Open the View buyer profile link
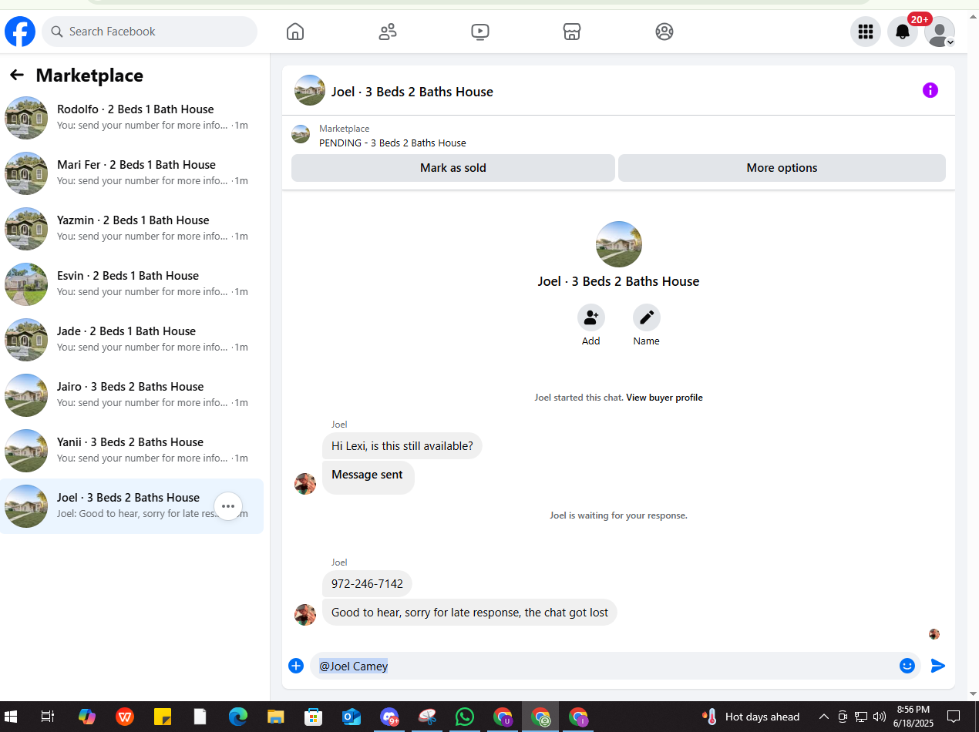The width and height of the screenshot is (979, 732). point(664,398)
